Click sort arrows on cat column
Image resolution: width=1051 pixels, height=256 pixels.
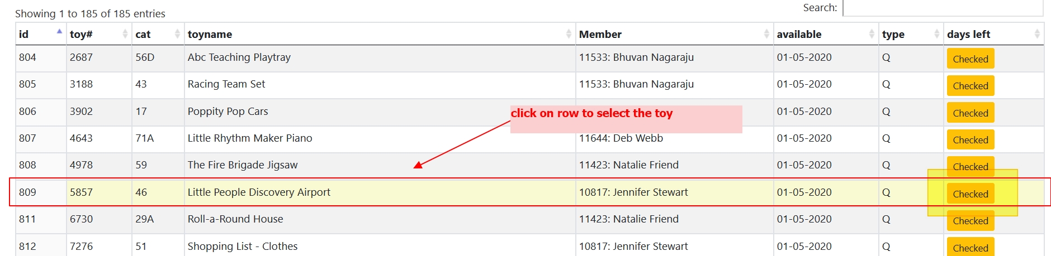point(177,35)
